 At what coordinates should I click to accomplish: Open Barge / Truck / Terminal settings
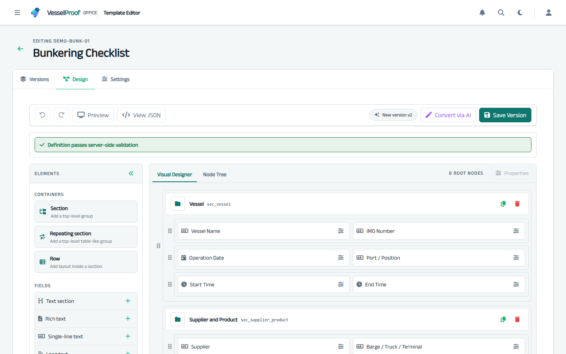click(x=516, y=347)
